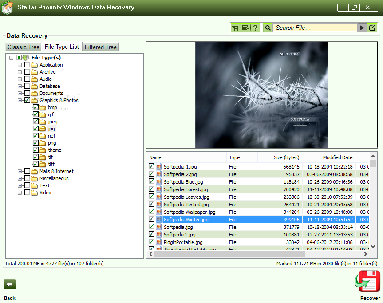Switch to the Classic Tree tab

click(24, 47)
